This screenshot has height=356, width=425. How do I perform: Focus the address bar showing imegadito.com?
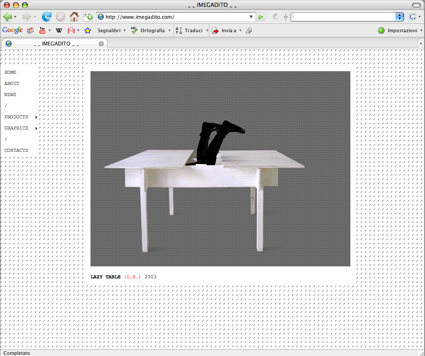pyautogui.click(x=176, y=17)
